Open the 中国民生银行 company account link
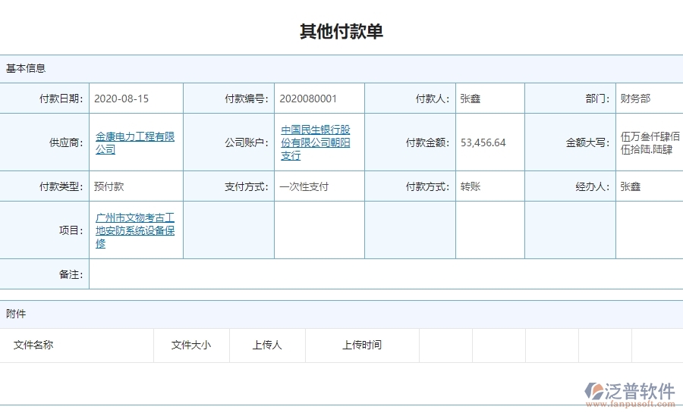Screen dimensions: 683x416 tap(315, 142)
